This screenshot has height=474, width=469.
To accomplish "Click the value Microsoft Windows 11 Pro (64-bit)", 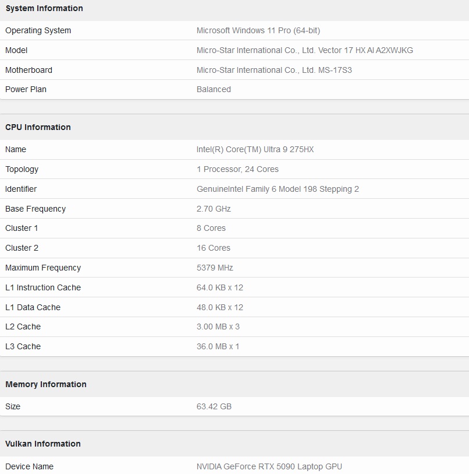I will (258, 30).
